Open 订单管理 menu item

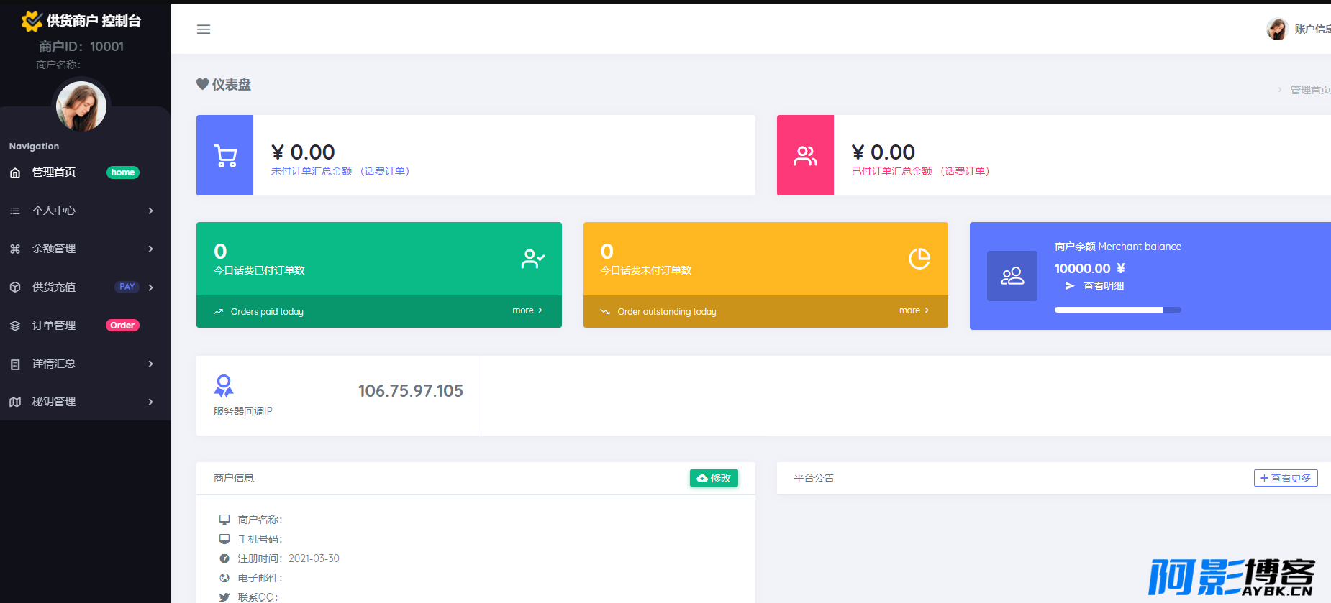(x=54, y=326)
